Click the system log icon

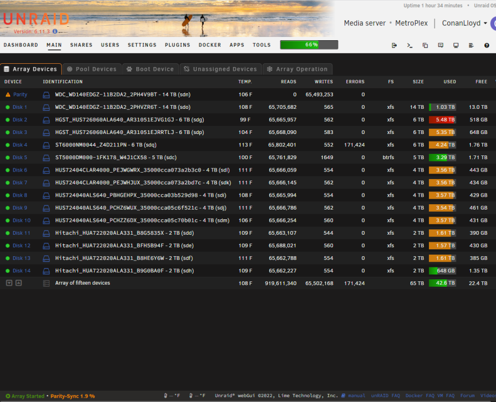[x=471, y=45]
